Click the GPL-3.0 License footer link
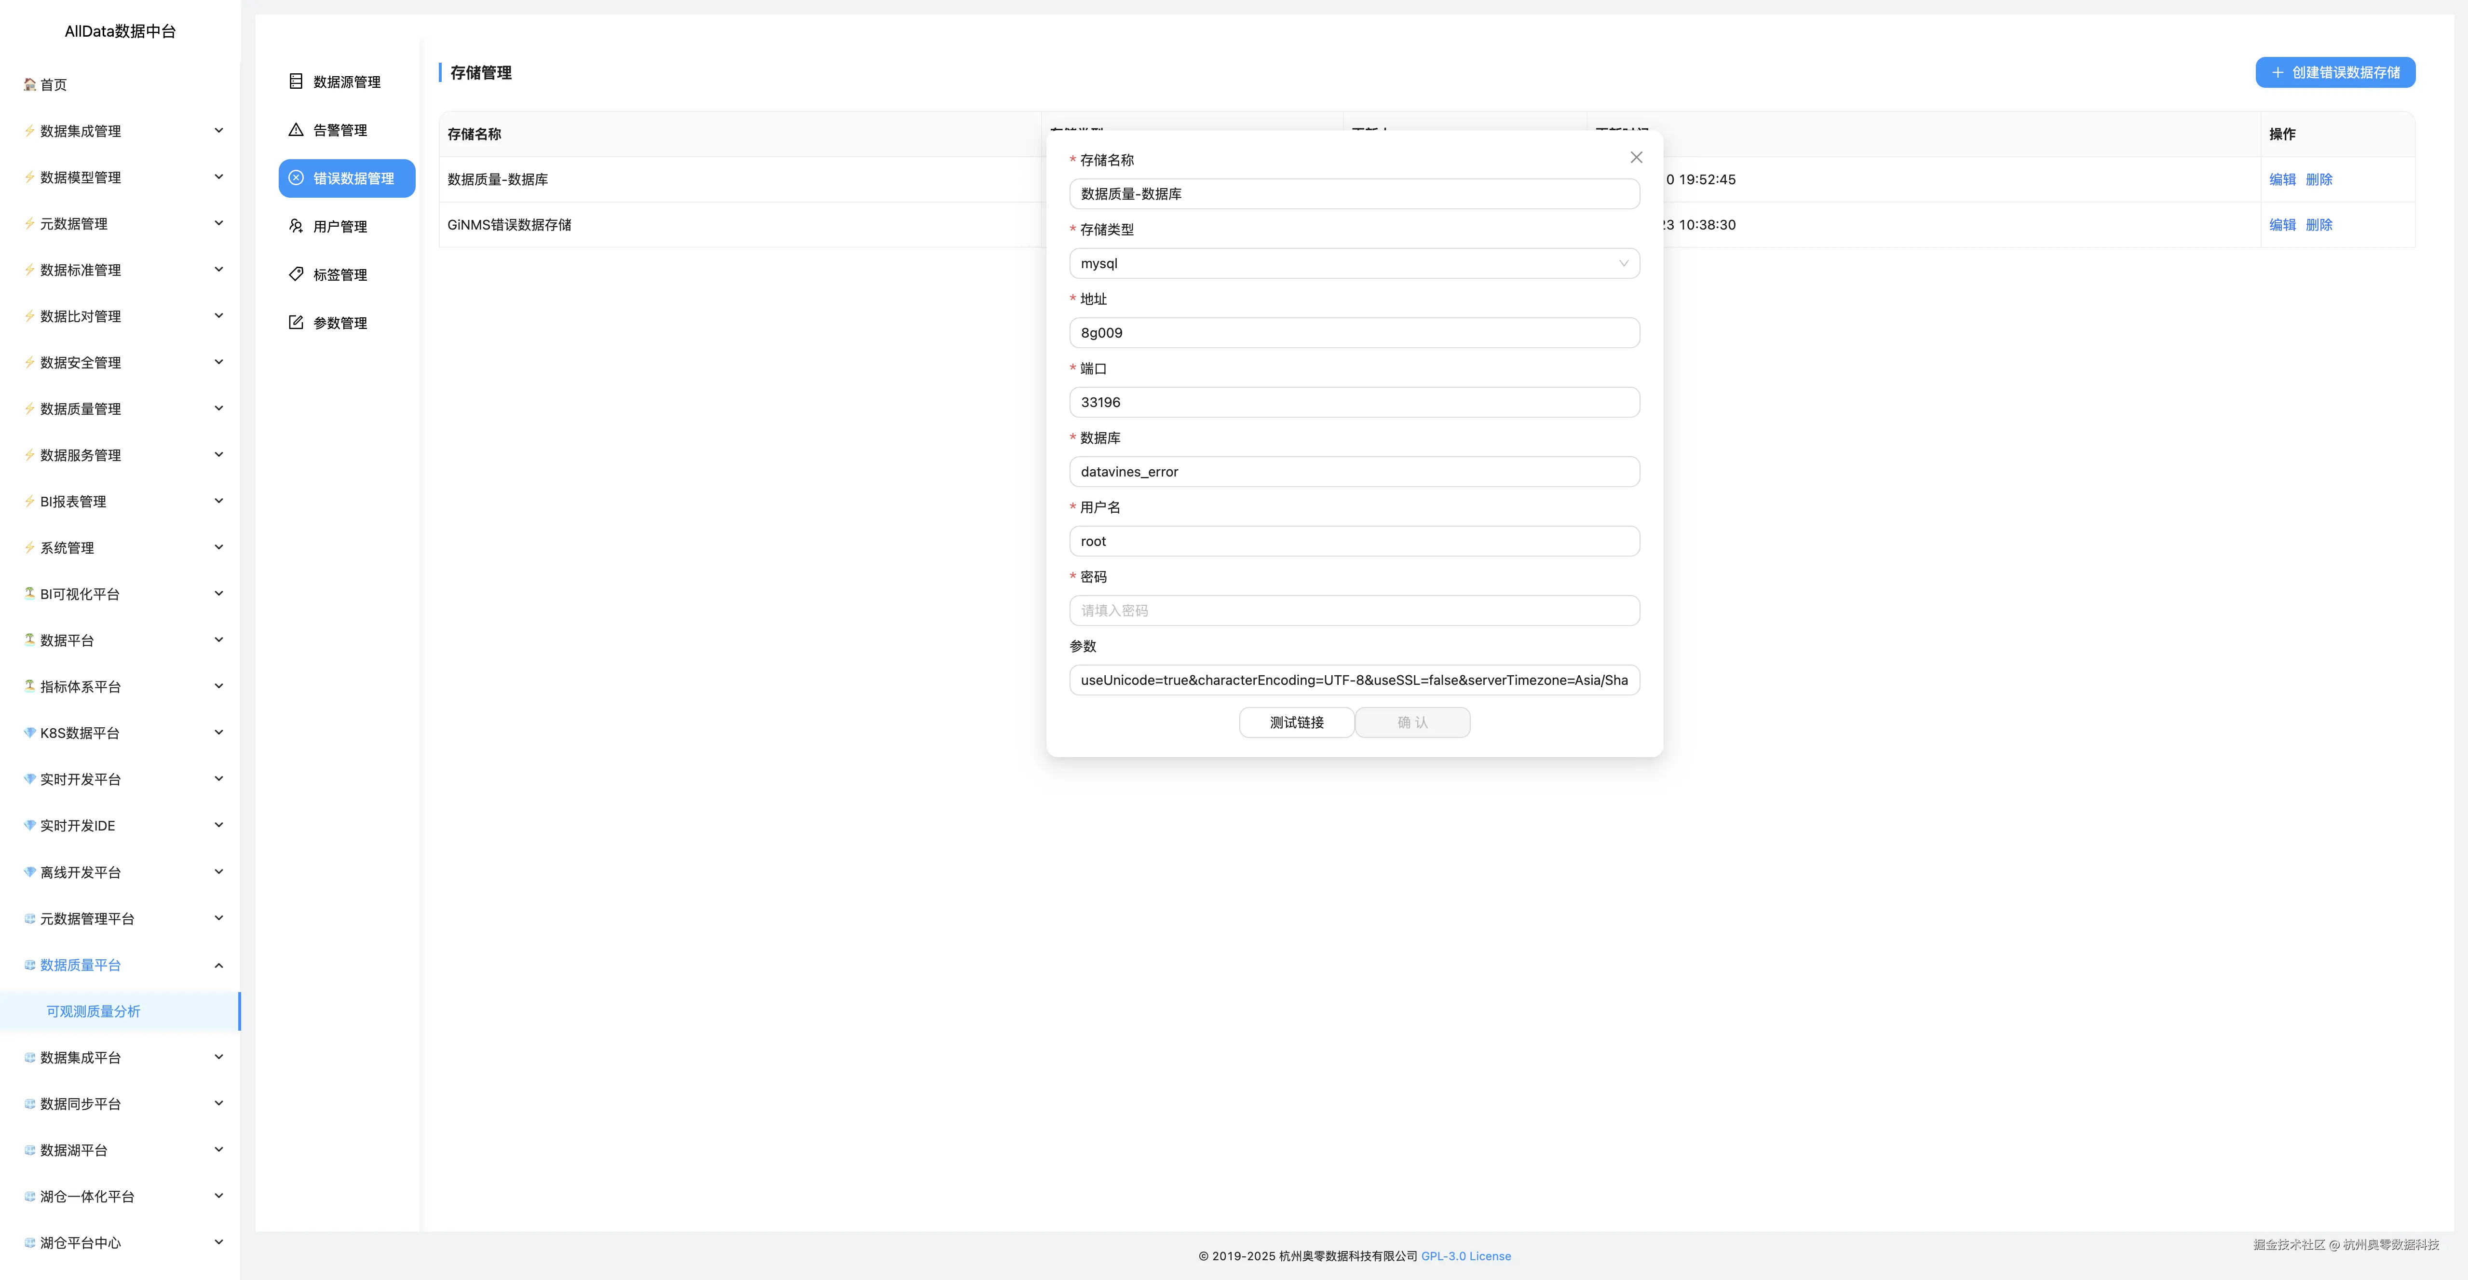This screenshot has height=1280, width=2468. (x=1466, y=1256)
